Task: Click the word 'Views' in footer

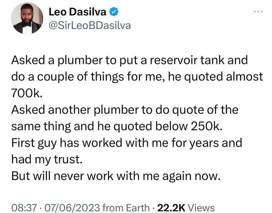Action: pyautogui.click(x=201, y=207)
